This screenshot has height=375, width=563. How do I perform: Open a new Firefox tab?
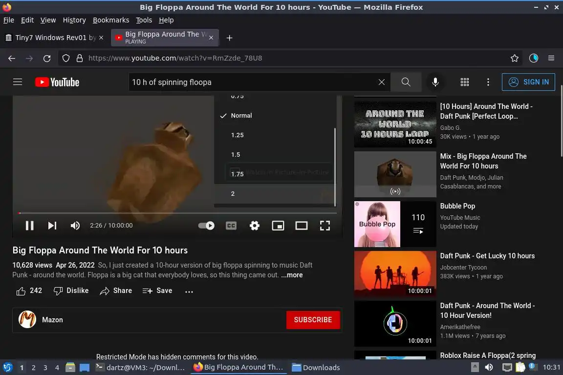click(229, 38)
